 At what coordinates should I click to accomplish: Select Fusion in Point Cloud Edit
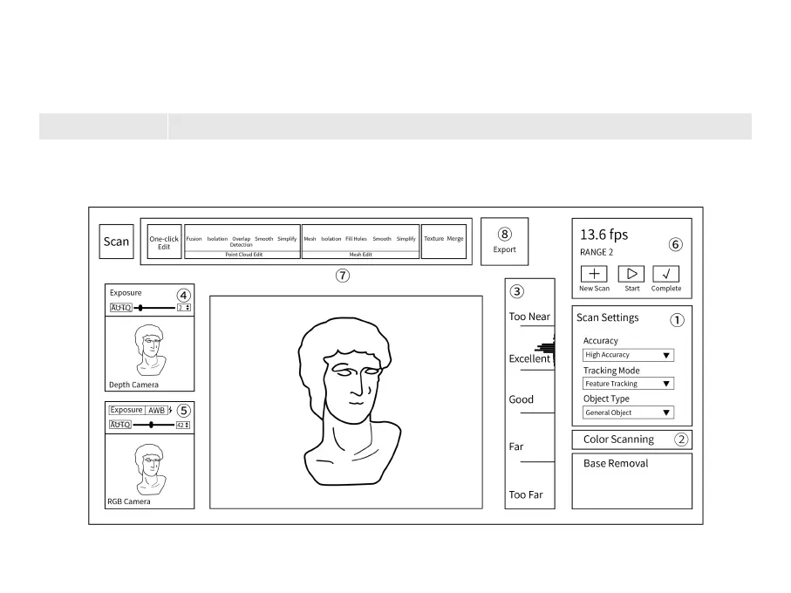[x=194, y=239]
